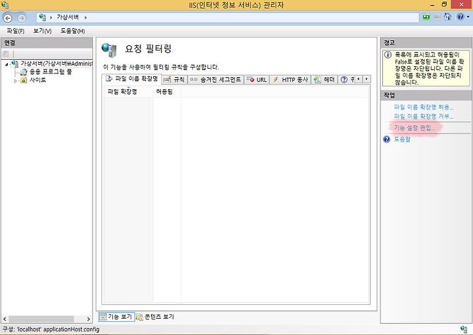The width and height of the screenshot is (473, 335).
Task: Click the info icon in 경고 panel
Action: [x=388, y=54]
